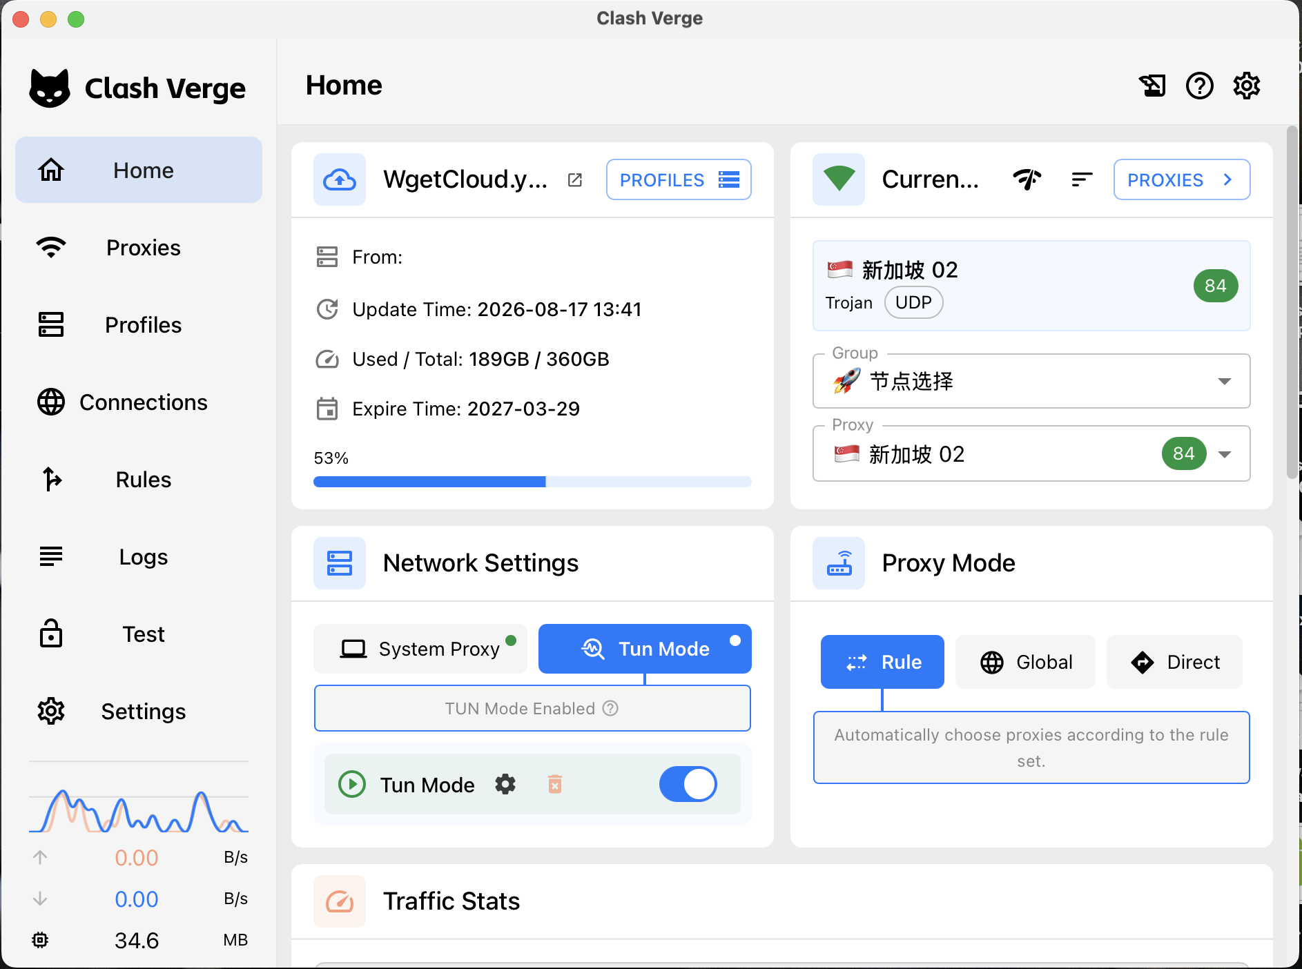This screenshot has width=1302, height=969.
Task: Open Profiles page in sidebar
Action: [x=139, y=324]
